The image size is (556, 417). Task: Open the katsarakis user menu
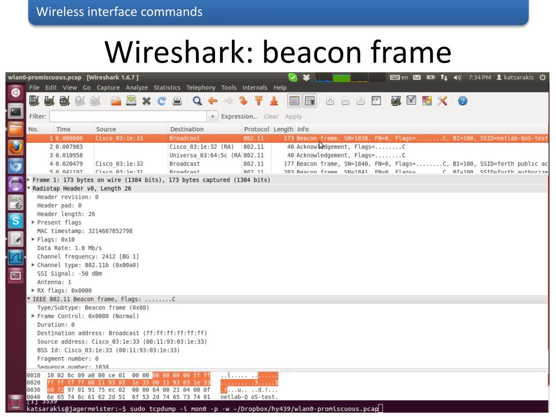[515, 77]
